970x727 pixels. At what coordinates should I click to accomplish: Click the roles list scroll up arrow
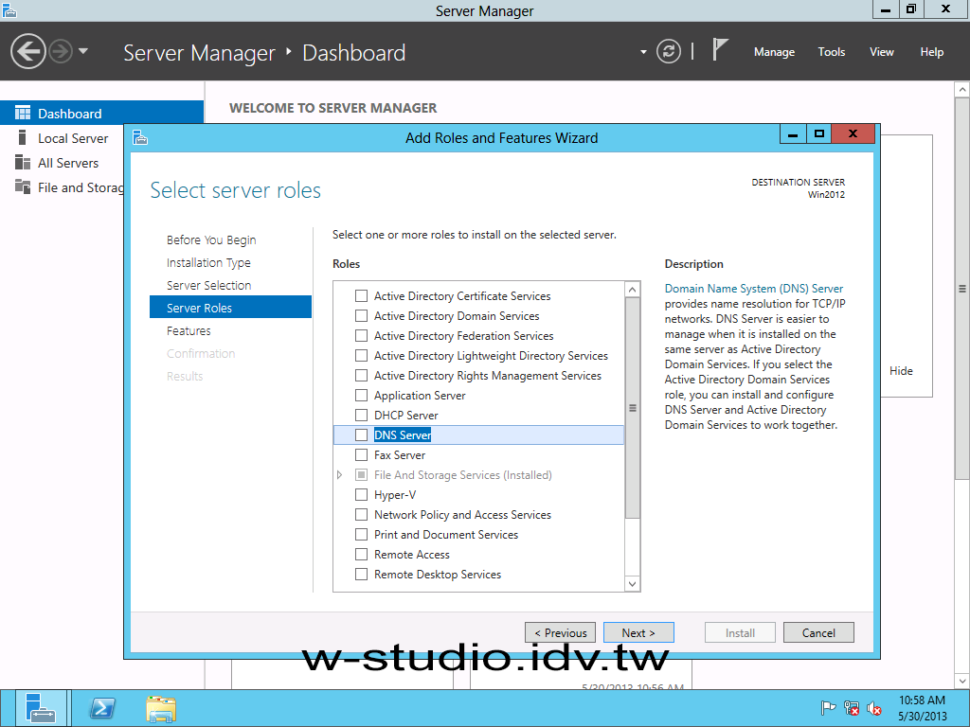[x=632, y=290]
